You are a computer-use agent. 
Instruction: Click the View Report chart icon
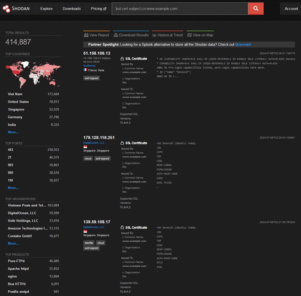click(86, 35)
